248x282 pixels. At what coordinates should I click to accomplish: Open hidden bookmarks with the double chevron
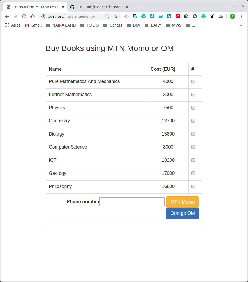point(241,25)
